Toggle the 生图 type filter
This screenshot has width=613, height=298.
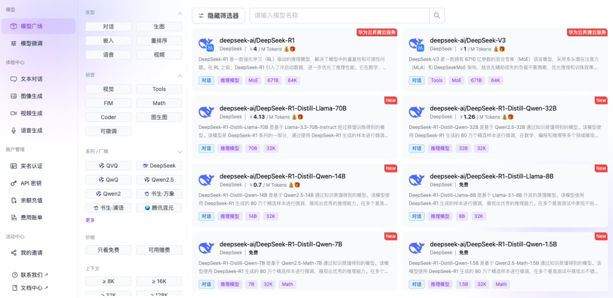coord(159,27)
